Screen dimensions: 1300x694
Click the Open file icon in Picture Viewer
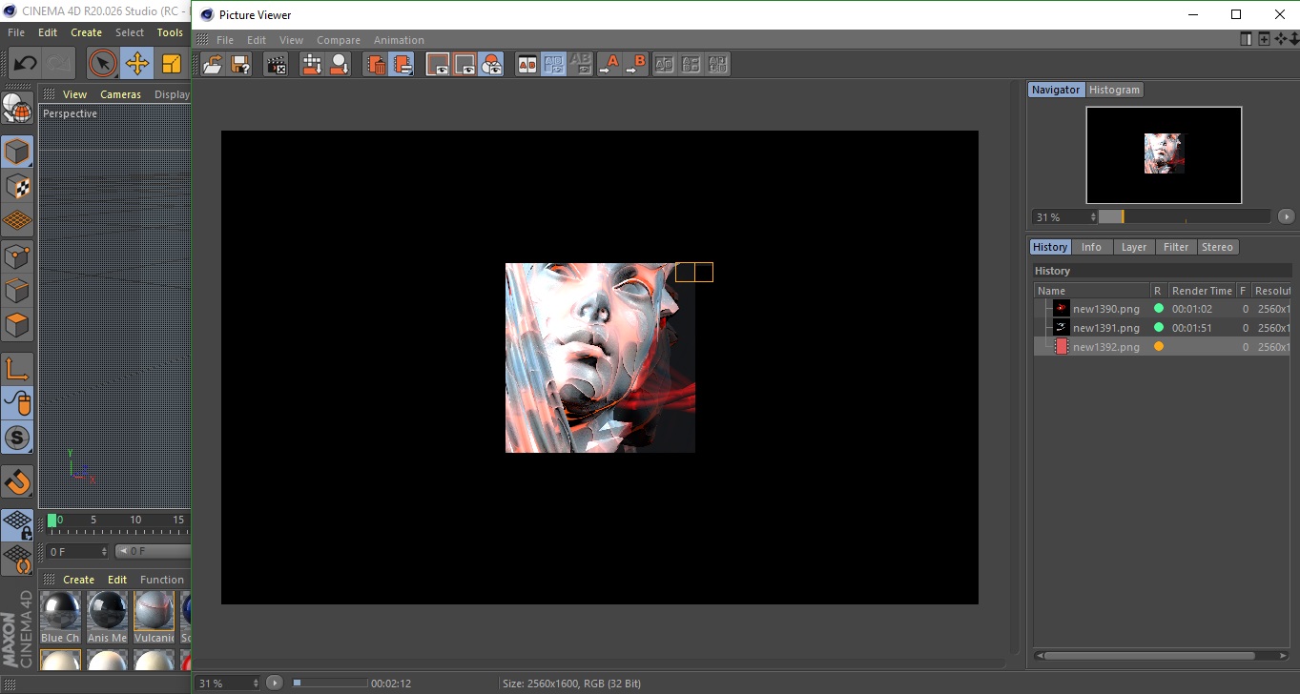(214, 65)
